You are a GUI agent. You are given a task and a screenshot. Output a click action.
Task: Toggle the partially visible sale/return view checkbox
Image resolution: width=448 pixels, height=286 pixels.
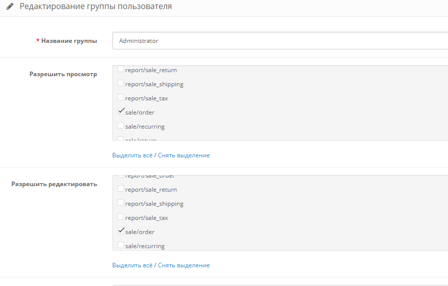(x=121, y=139)
